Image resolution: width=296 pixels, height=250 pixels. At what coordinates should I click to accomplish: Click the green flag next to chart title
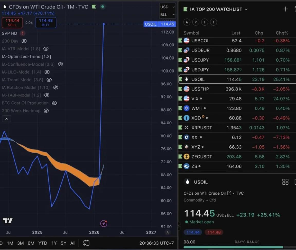point(94,7)
